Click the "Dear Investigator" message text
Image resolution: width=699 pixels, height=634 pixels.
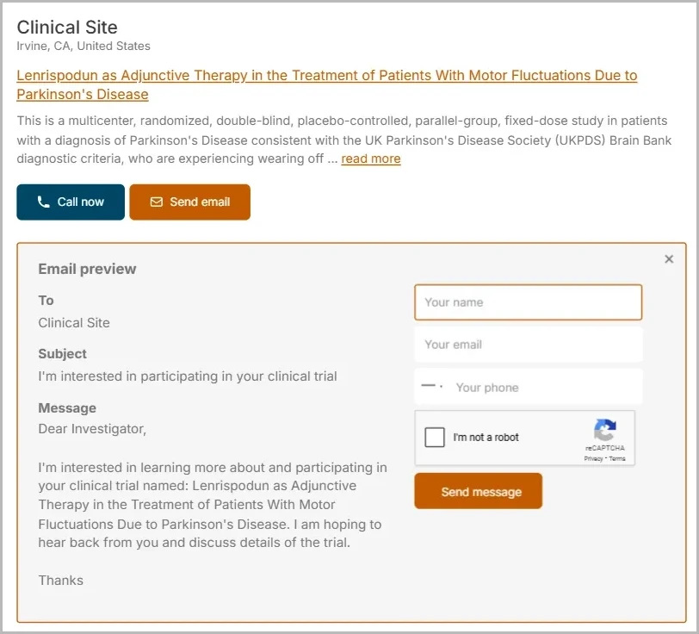(x=92, y=428)
